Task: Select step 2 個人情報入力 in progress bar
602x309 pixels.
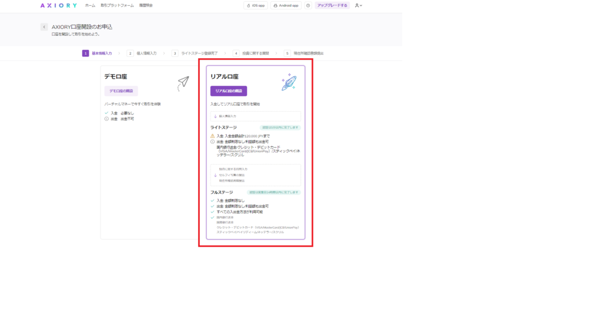Action: (x=142, y=53)
